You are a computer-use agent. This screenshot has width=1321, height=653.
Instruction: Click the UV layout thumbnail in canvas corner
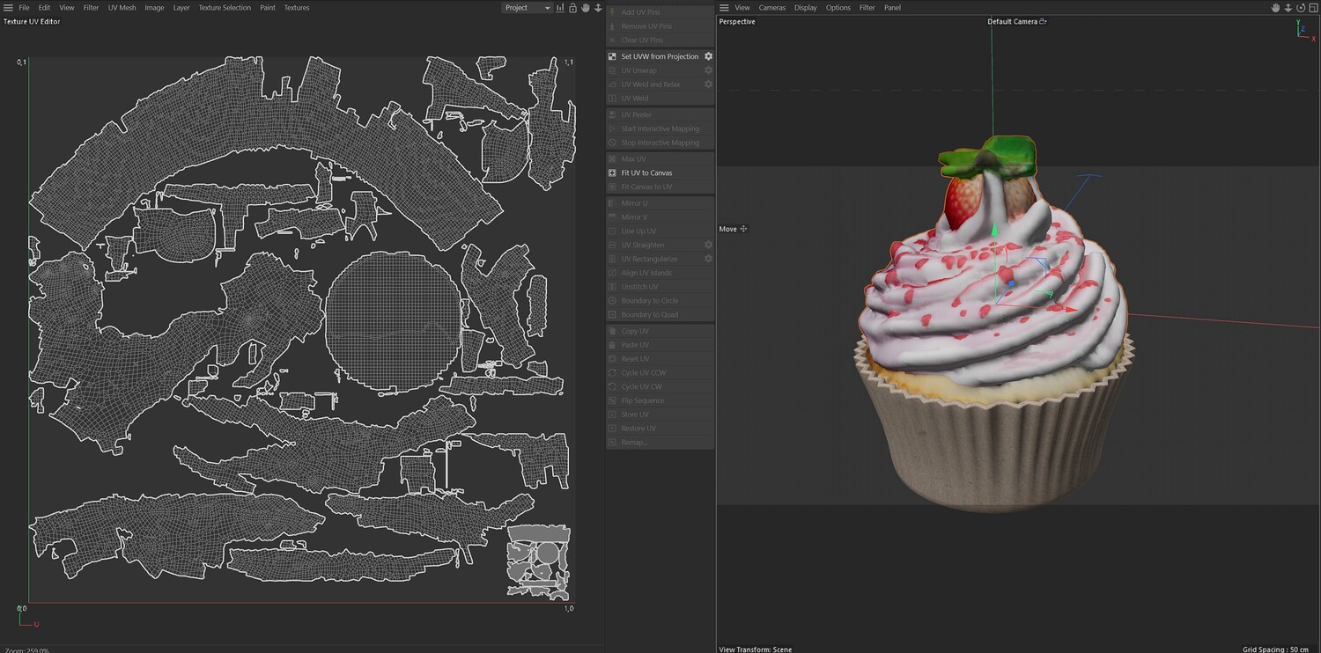539,562
